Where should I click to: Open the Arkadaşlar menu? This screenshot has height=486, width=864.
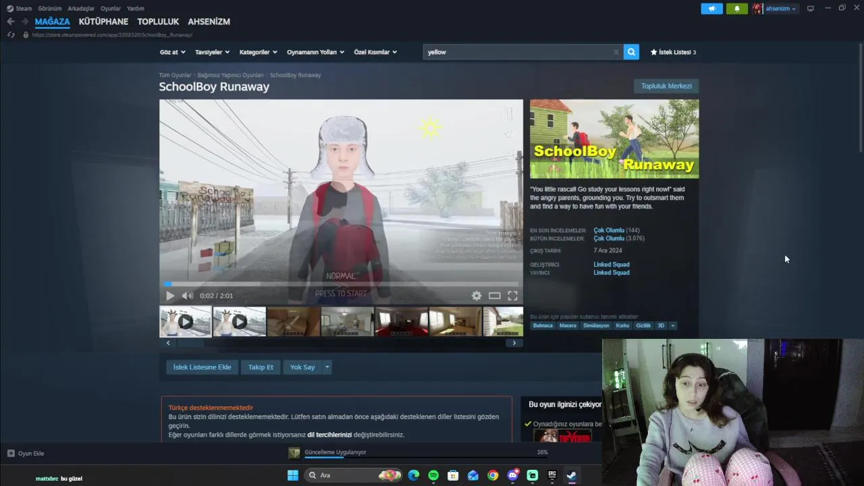pos(81,9)
